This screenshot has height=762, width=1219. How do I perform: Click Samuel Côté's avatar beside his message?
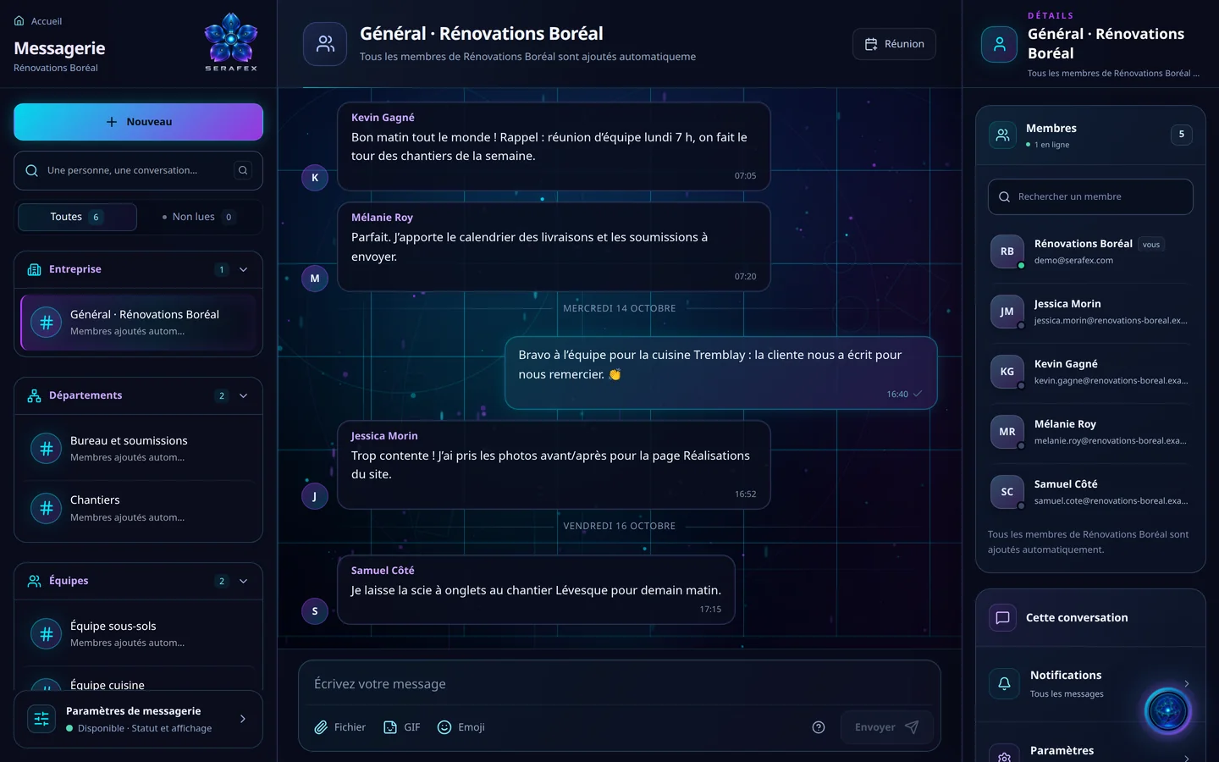coord(315,611)
